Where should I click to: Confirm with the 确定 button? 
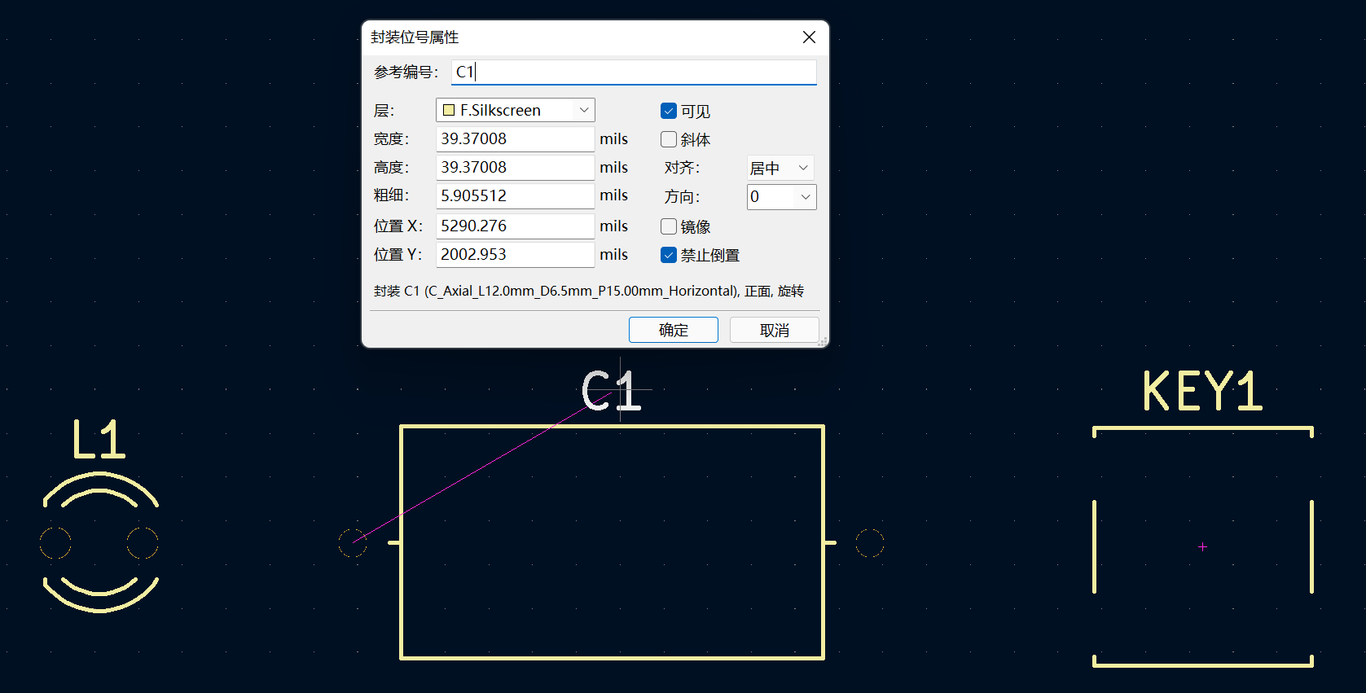[x=674, y=330]
